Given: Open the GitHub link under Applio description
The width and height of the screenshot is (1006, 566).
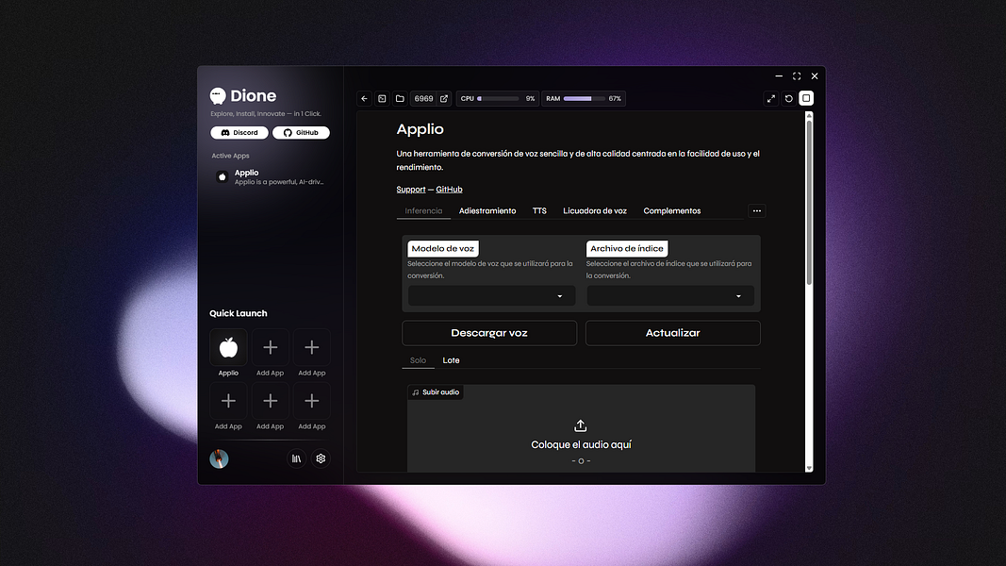Looking at the screenshot, I should pos(449,190).
